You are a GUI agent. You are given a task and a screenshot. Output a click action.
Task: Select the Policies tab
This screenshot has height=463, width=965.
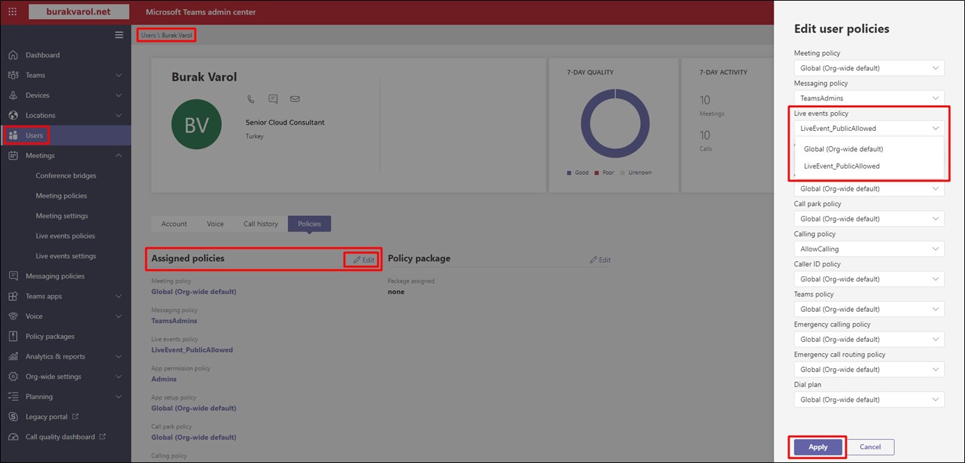[x=310, y=223]
